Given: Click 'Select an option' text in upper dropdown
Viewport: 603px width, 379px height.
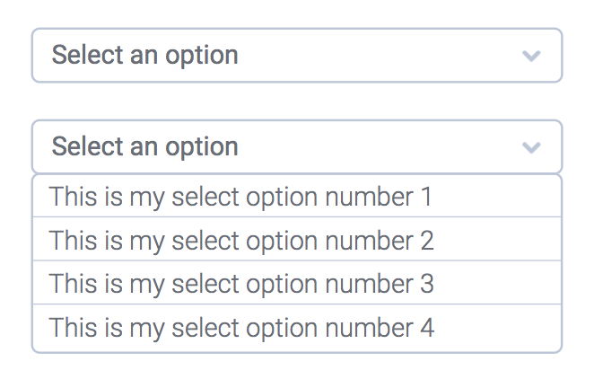Looking at the screenshot, I should pyautogui.click(x=144, y=56).
